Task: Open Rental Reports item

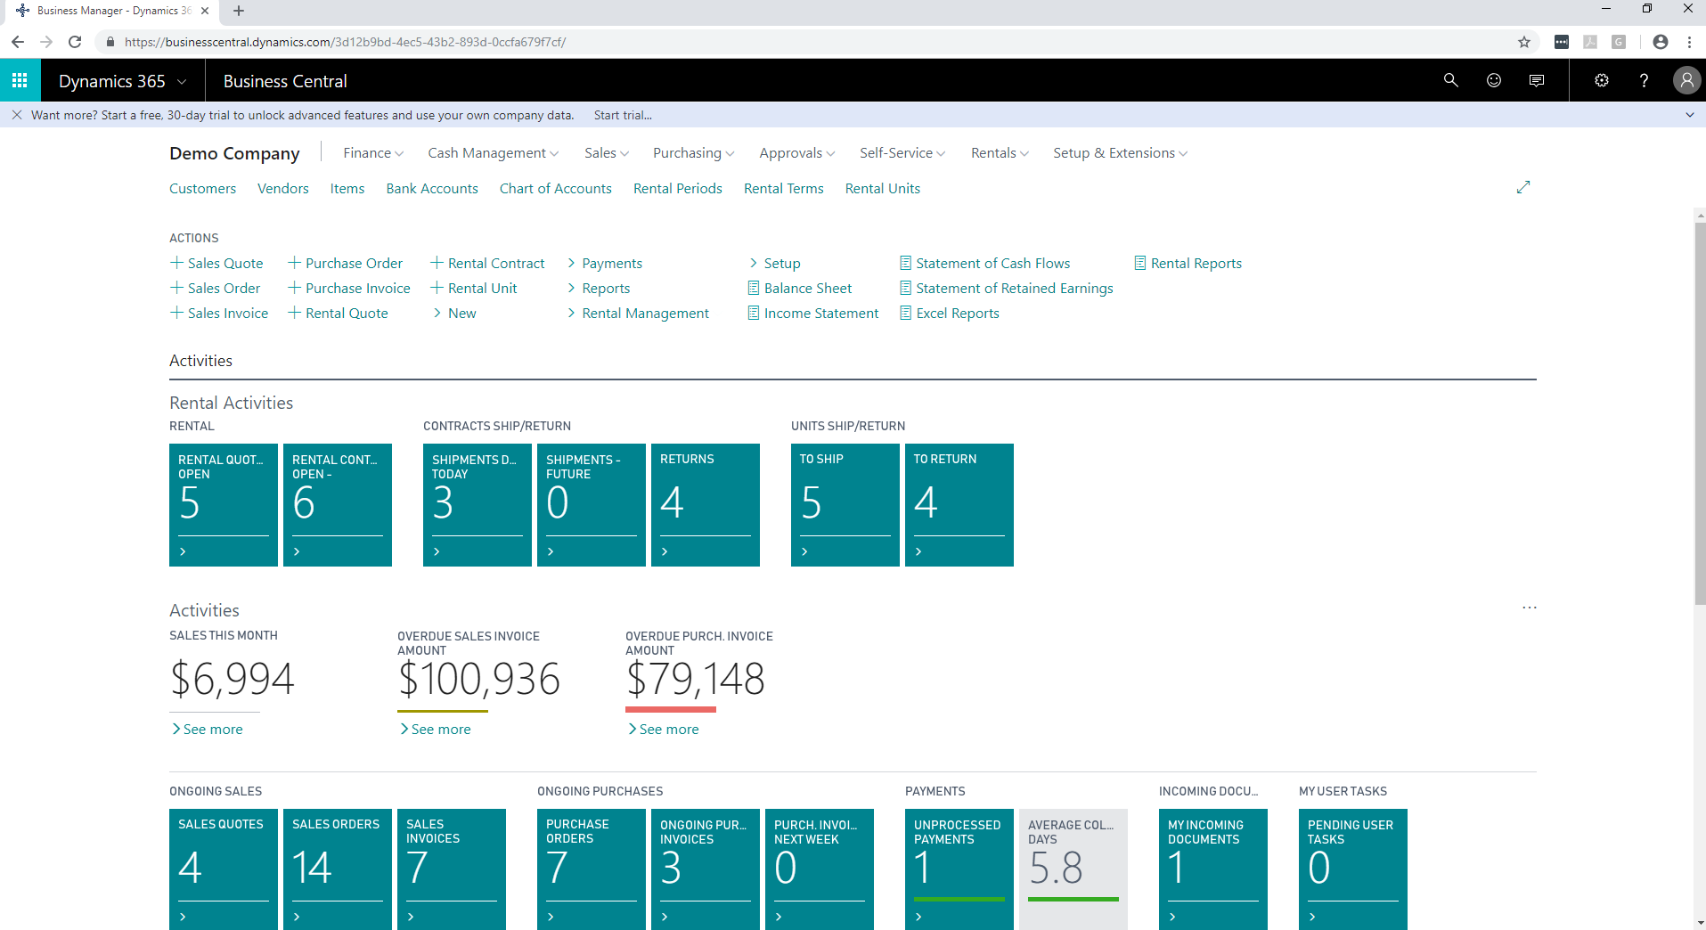Action: click(1188, 263)
